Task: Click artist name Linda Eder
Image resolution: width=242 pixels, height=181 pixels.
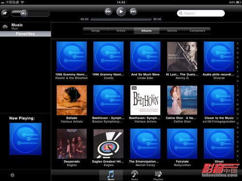Action: point(145,78)
